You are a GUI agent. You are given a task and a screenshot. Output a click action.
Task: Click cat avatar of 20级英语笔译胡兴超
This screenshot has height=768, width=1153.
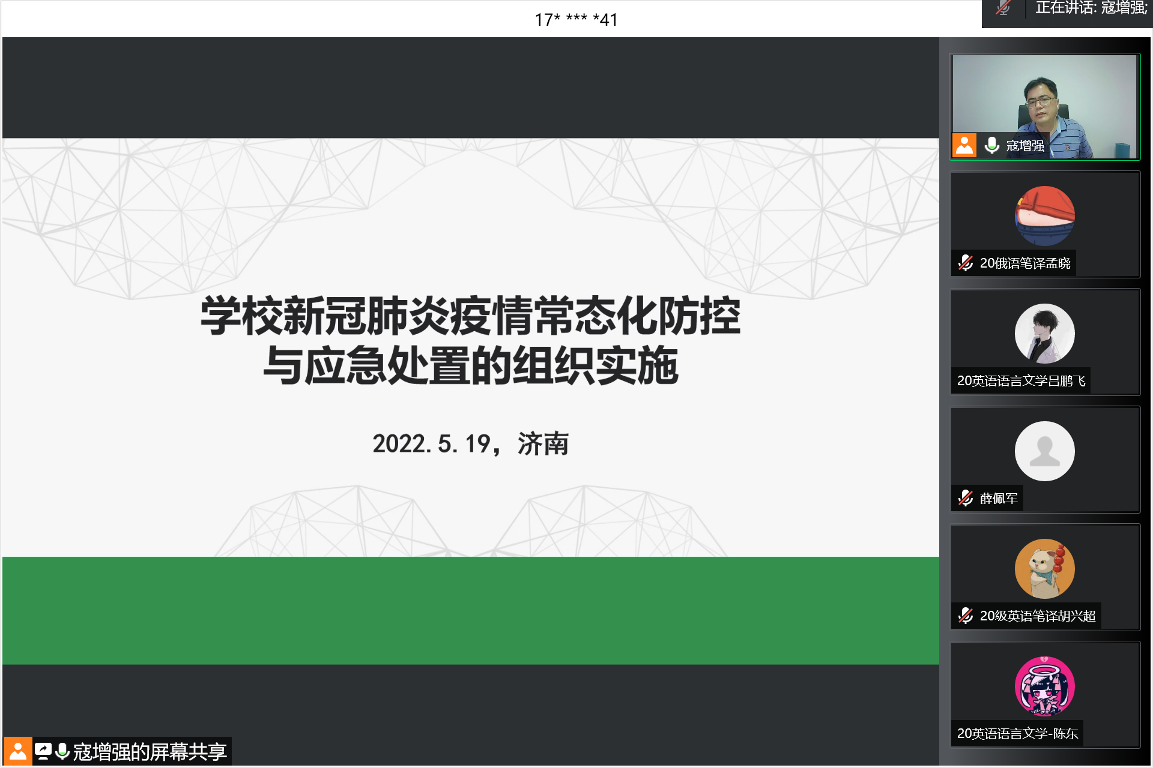1045,569
